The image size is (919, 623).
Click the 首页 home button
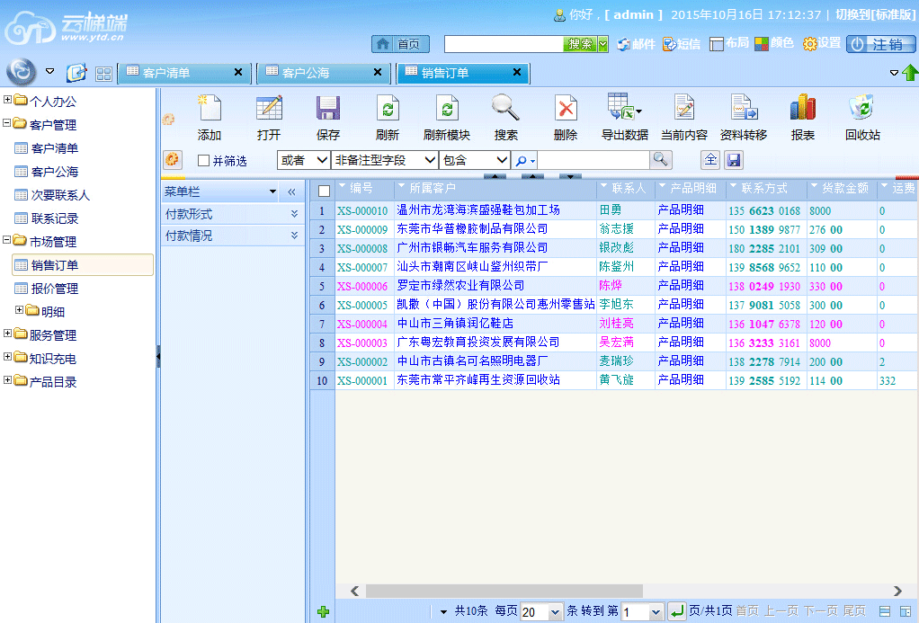pos(400,44)
